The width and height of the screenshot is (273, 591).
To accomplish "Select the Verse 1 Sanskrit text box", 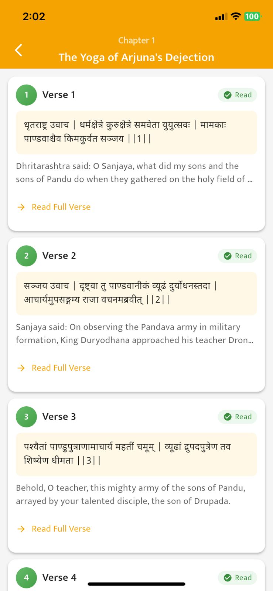I will (x=136, y=132).
